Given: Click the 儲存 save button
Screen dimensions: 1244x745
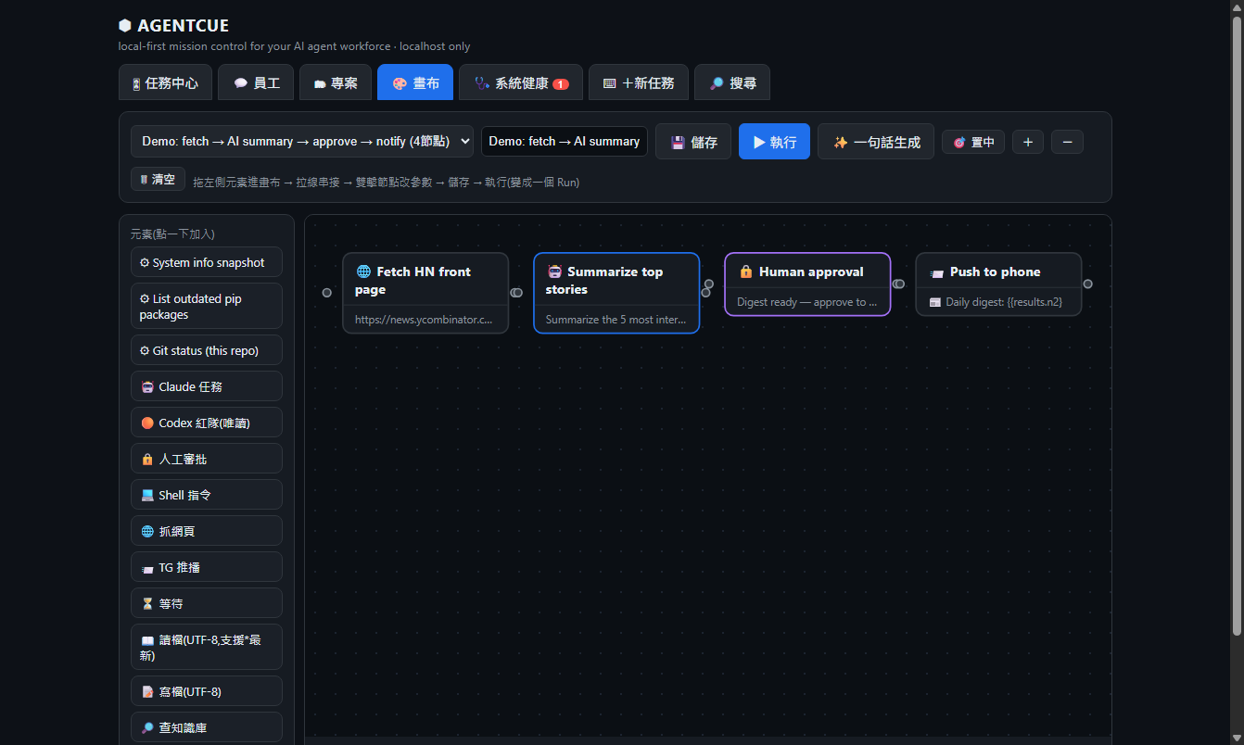Looking at the screenshot, I should click(x=693, y=142).
